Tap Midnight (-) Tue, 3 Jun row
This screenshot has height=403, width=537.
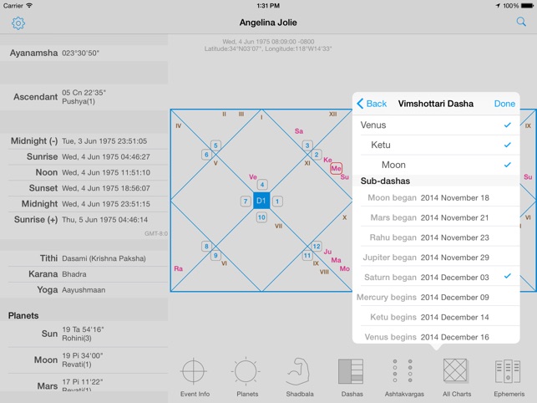tap(84, 141)
